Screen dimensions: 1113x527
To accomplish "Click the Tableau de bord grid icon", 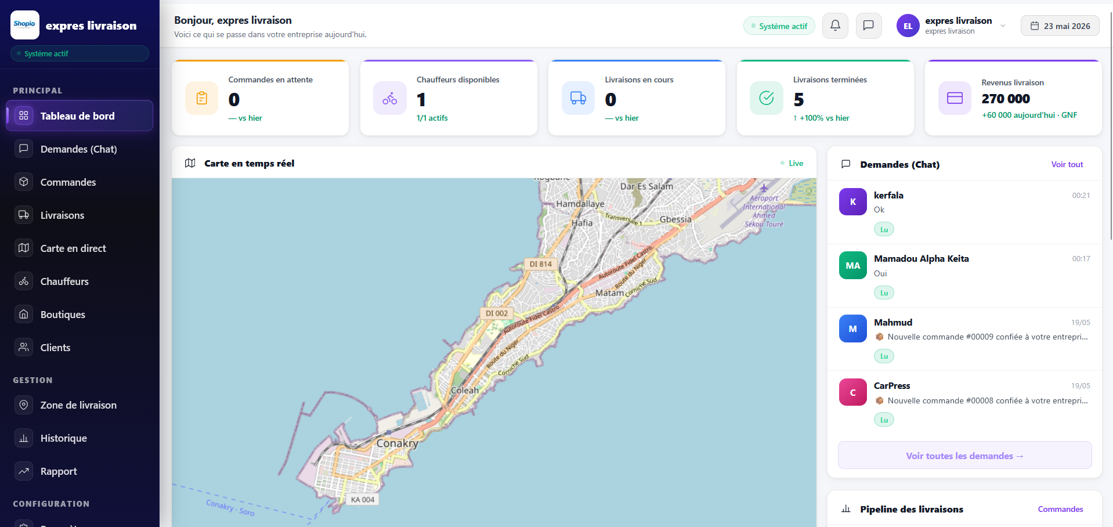I will [x=24, y=115].
